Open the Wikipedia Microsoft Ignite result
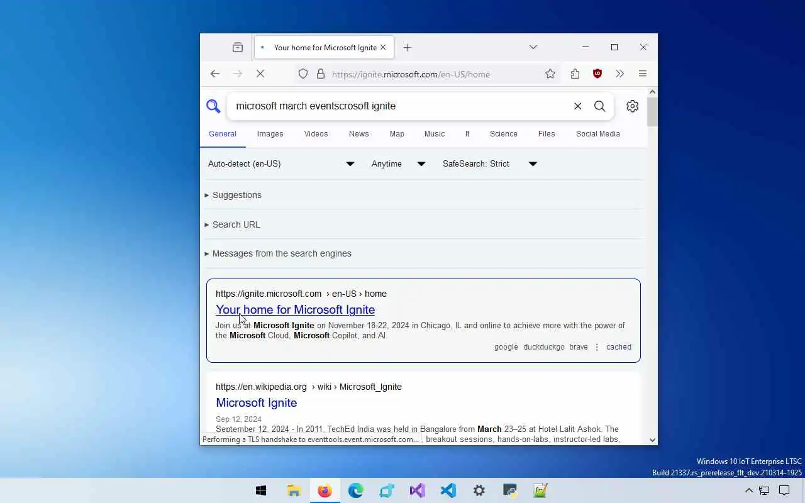 pyautogui.click(x=257, y=402)
